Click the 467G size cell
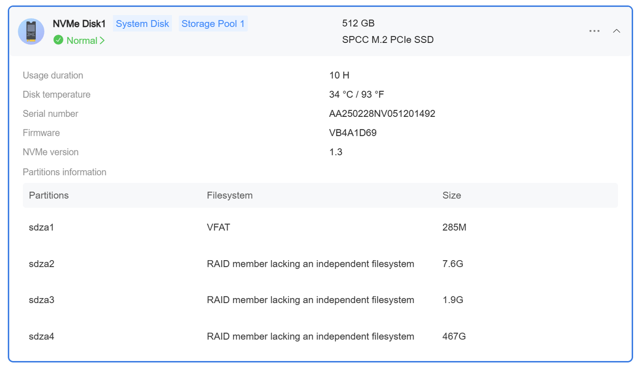This screenshot has height=372, width=640. [454, 337]
